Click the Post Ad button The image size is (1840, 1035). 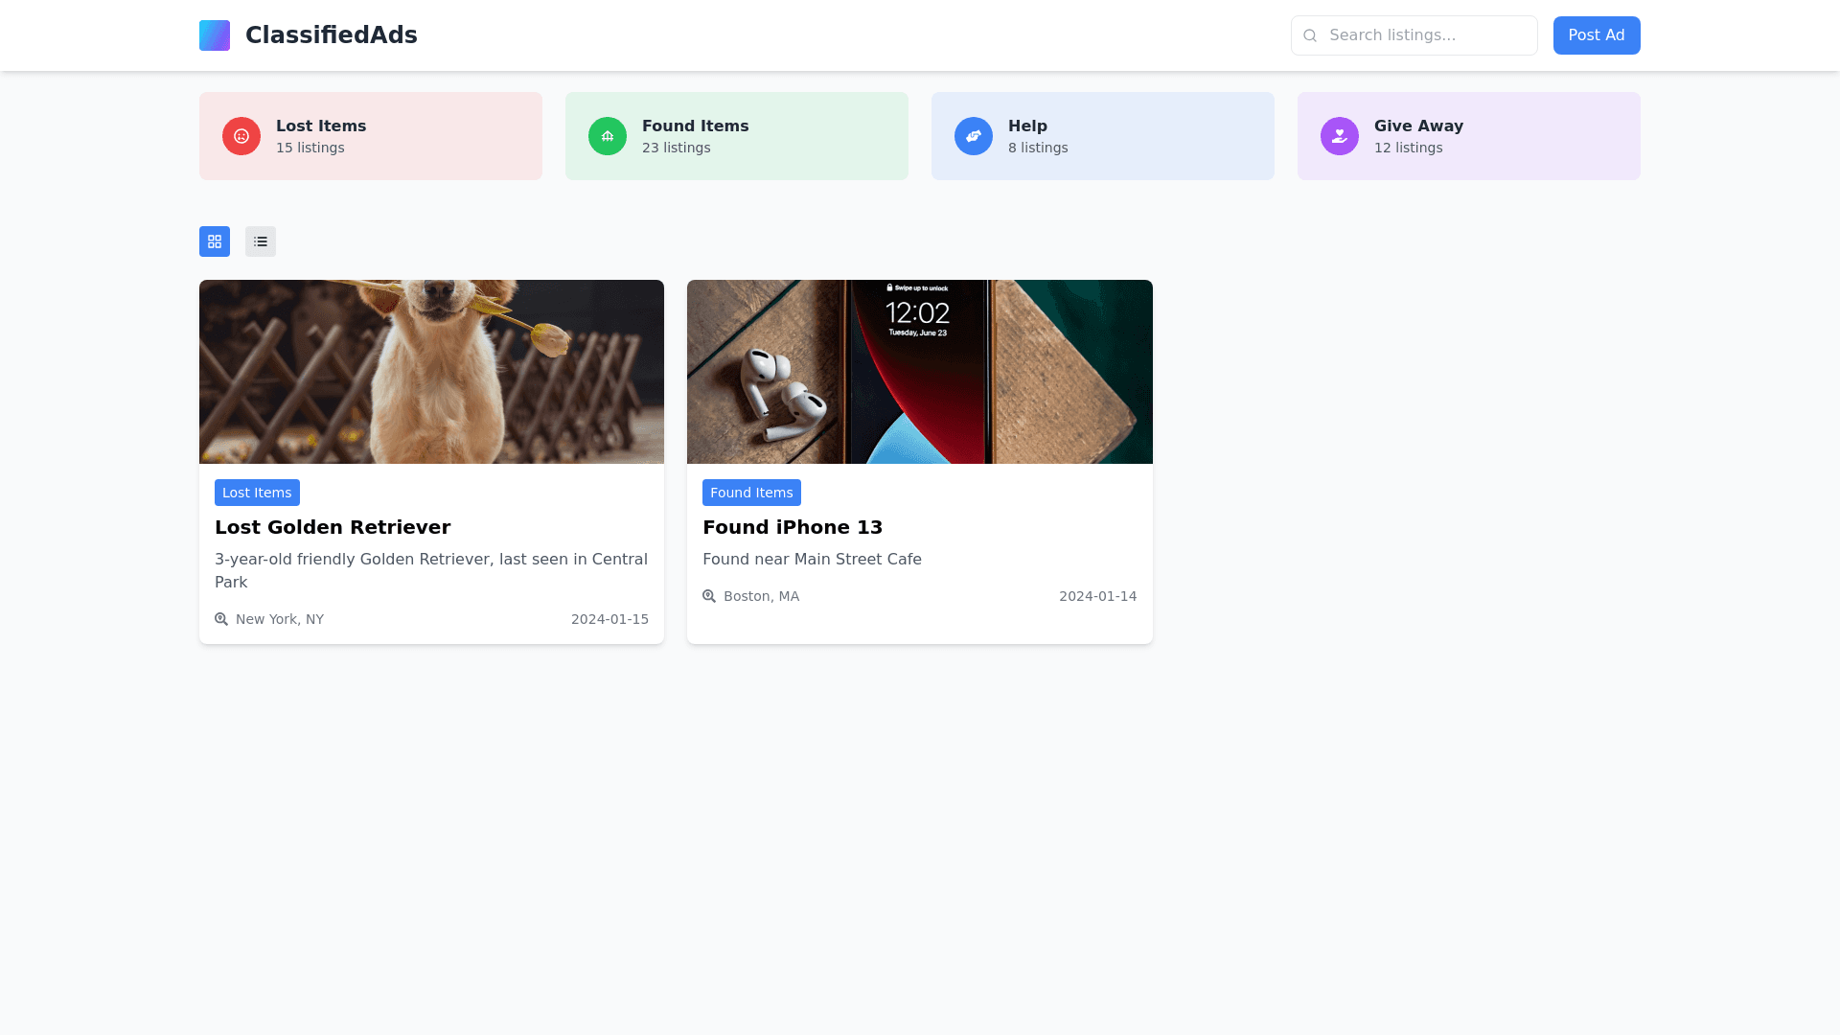click(1597, 35)
